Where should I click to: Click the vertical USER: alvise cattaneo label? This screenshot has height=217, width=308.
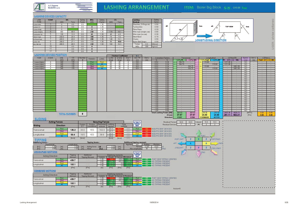coord(273,34)
